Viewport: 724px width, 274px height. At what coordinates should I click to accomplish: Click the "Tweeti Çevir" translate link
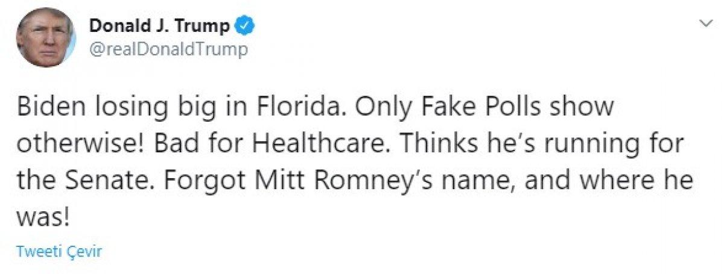pos(59,251)
